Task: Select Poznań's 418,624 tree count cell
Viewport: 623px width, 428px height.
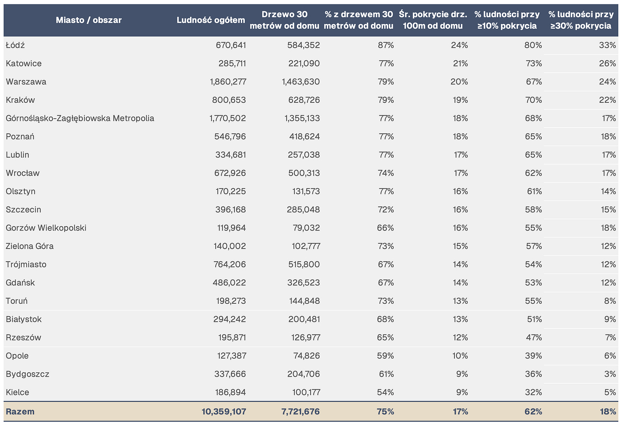Action: click(x=303, y=137)
